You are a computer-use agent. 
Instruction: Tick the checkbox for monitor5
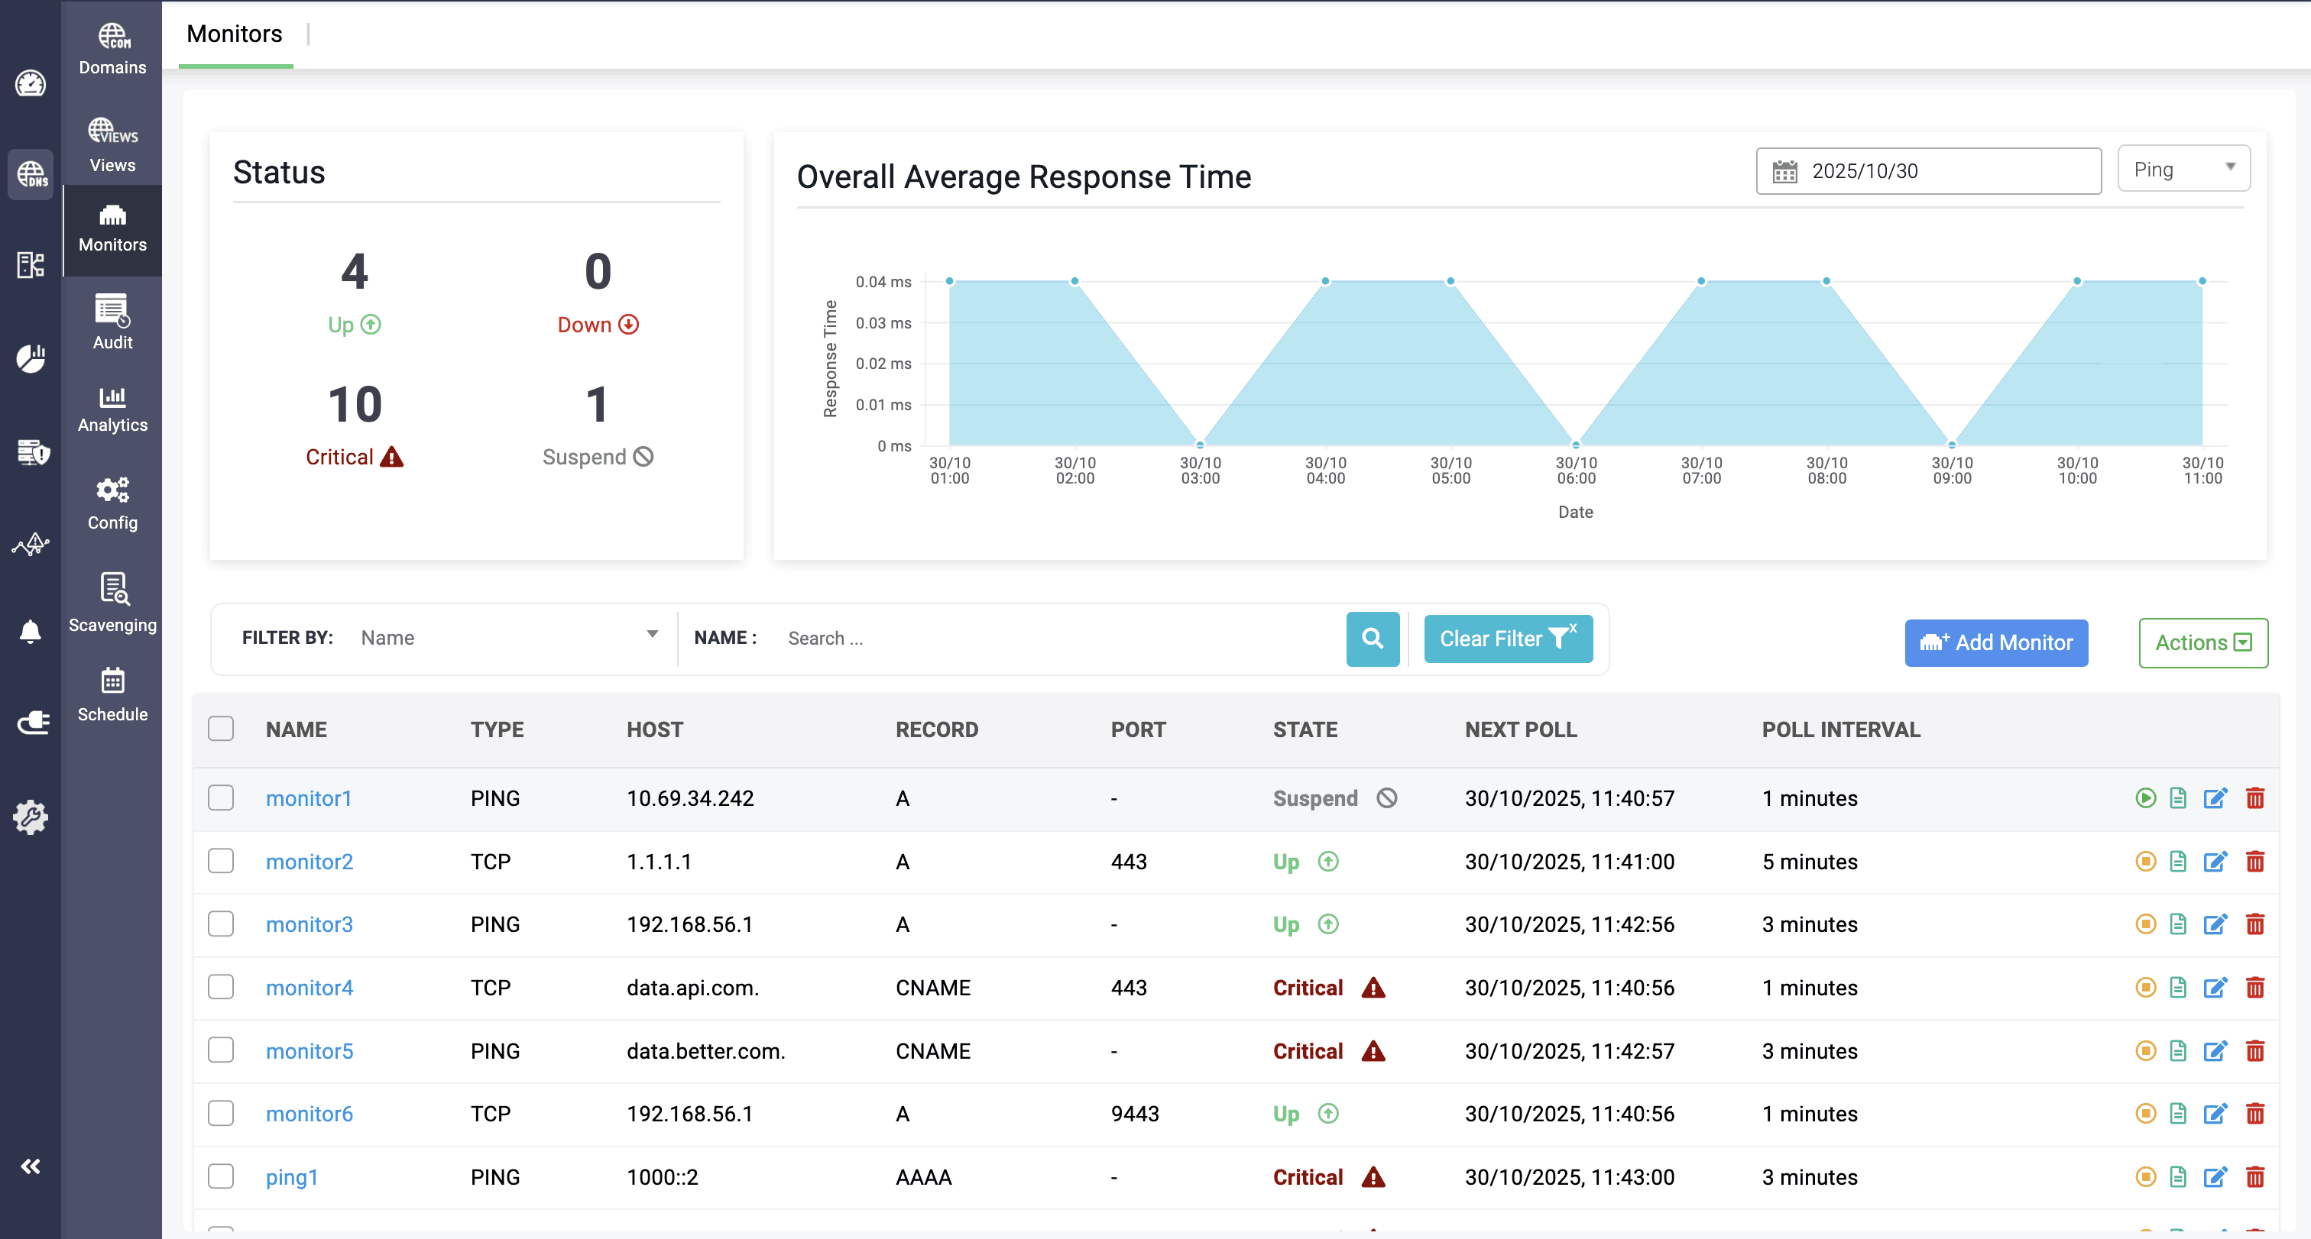click(221, 1050)
